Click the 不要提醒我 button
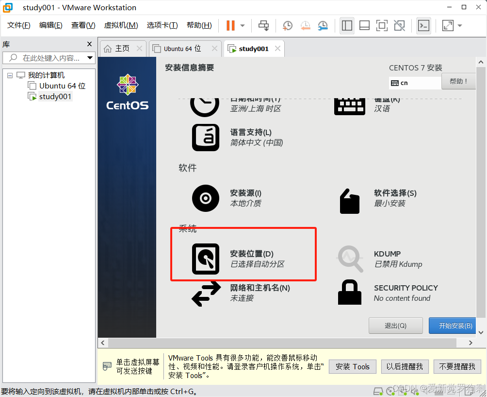 tap(457, 367)
